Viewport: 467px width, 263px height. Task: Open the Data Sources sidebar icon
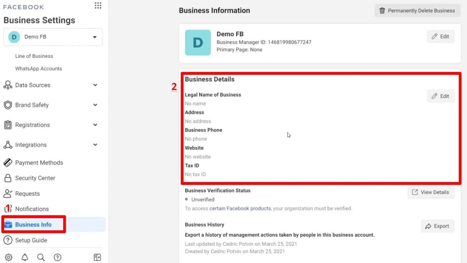coord(8,85)
